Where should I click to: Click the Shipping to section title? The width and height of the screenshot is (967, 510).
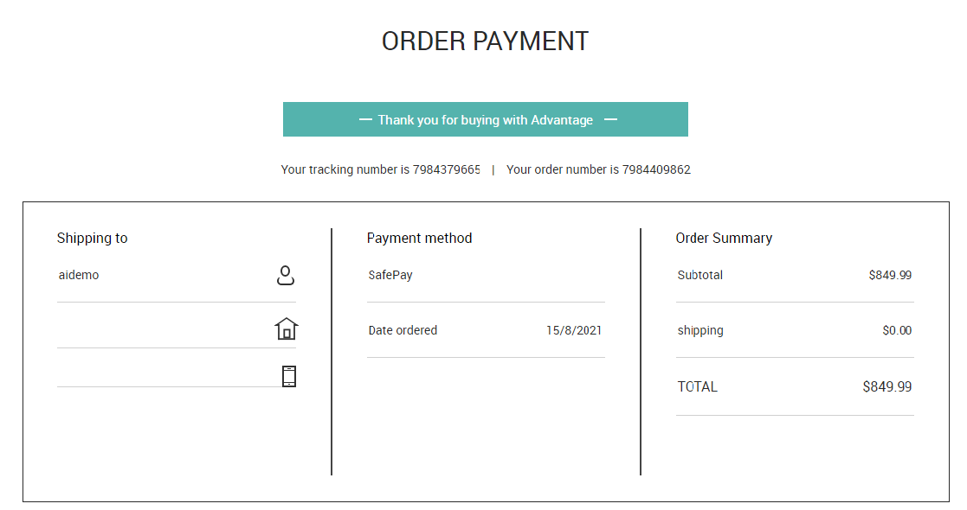(x=93, y=239)
